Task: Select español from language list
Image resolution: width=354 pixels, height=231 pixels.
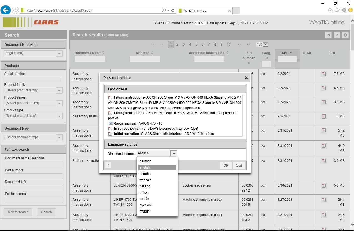Action: pos(146,174)
